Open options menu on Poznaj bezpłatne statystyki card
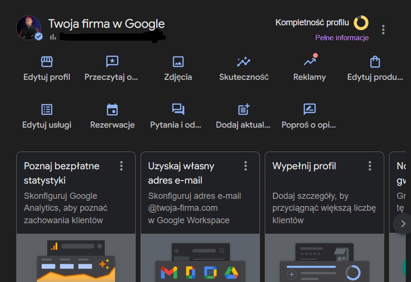 coord(121,166)
